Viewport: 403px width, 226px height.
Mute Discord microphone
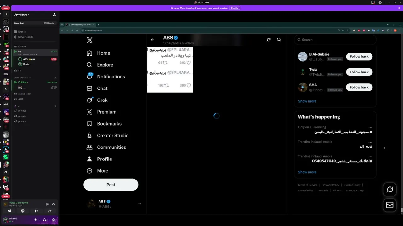click(36, 220)
